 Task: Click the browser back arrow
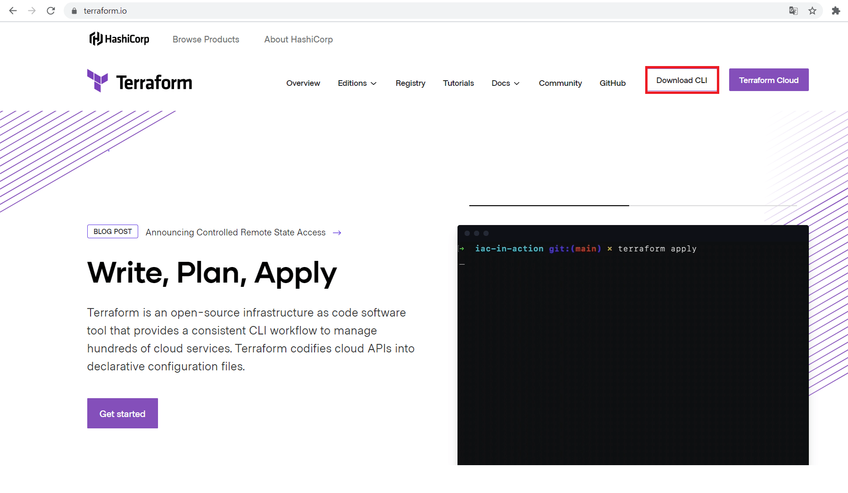[13, 10]
